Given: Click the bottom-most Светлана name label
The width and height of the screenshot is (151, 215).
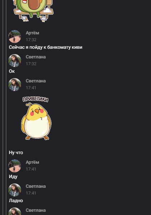Looking at the screenshot, I should tap(36, 210).
